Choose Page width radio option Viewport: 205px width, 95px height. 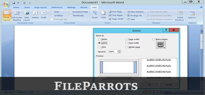pyautogui.click(x=126, y=39)
